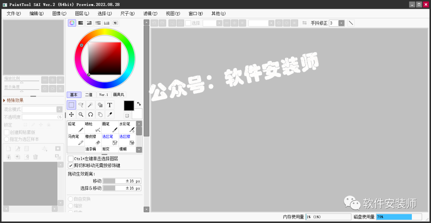Select the lasso selection tool

coord(81,105)
